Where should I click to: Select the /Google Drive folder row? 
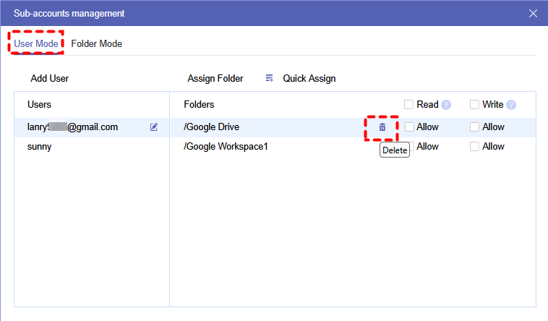pos(212,127)
